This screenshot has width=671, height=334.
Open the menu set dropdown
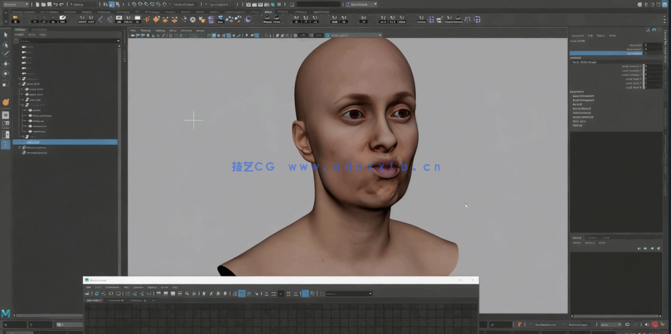click(15, 4)
